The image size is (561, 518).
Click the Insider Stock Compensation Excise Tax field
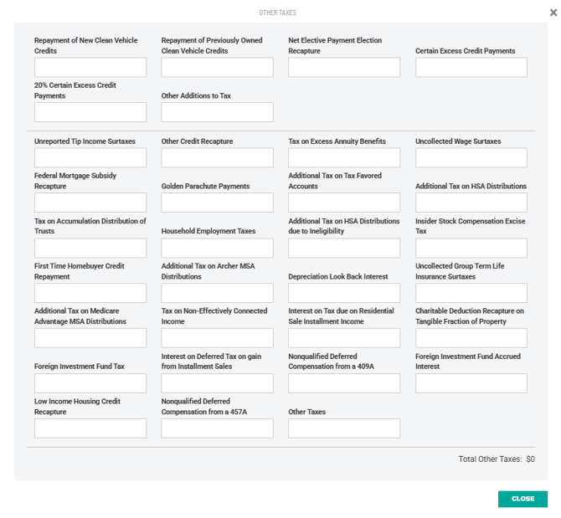(x=471, y=248)
